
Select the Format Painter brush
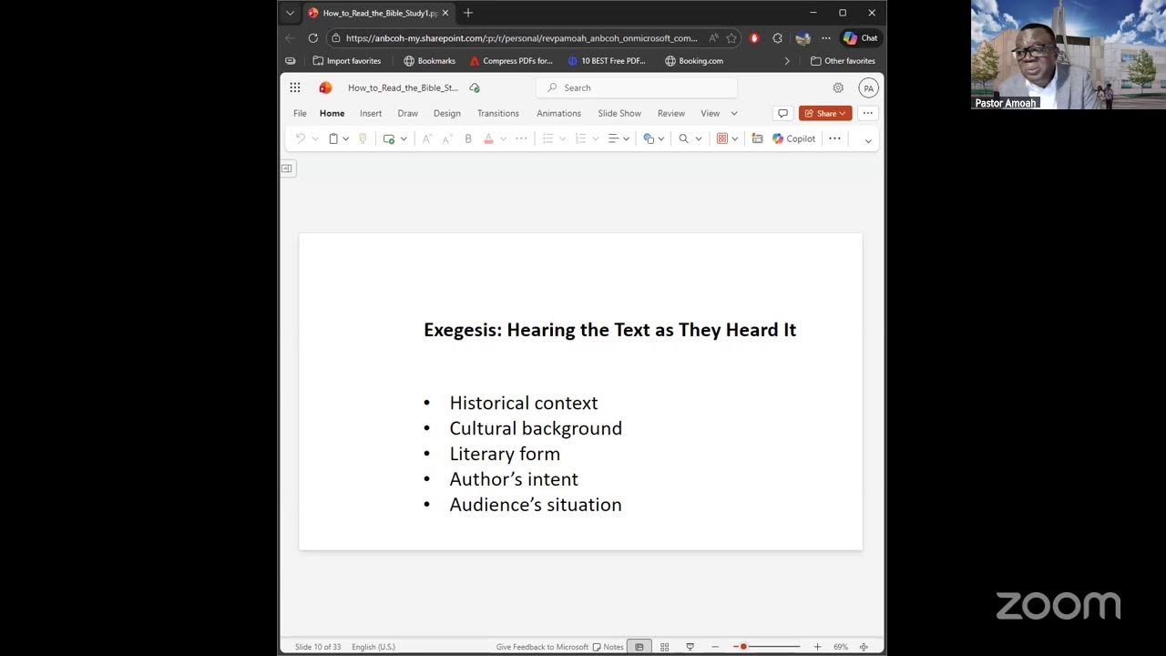pos(363,138)
